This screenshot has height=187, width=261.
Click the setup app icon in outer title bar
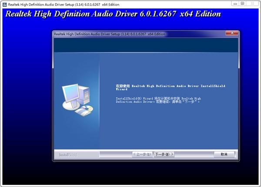[5, 4]
